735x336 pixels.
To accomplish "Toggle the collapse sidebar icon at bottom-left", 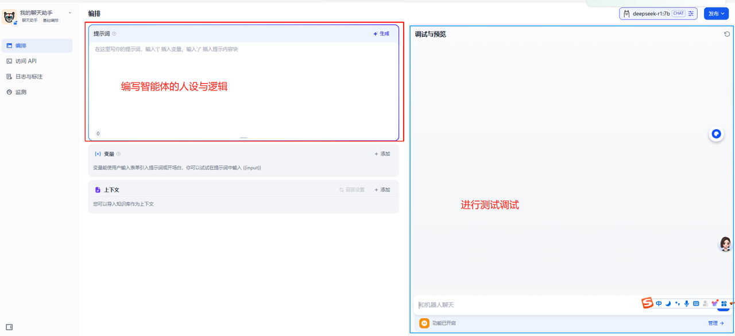I will pyautogui.click(x=9, y=327).
